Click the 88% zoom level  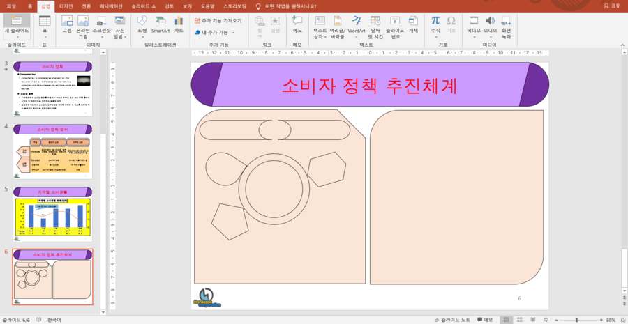611,320
